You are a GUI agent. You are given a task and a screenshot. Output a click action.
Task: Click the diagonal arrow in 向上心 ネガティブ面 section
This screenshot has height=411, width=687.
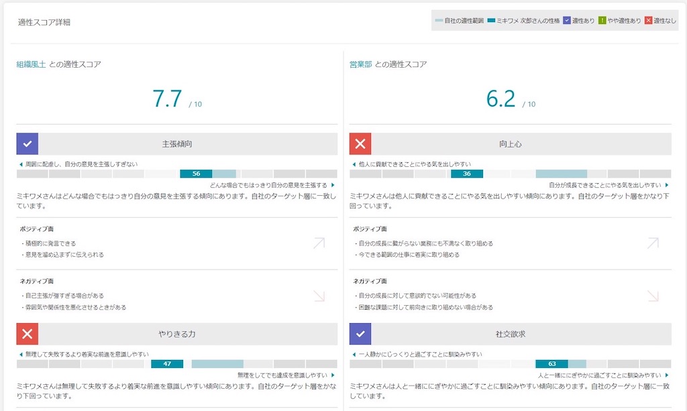pos(652,296)
